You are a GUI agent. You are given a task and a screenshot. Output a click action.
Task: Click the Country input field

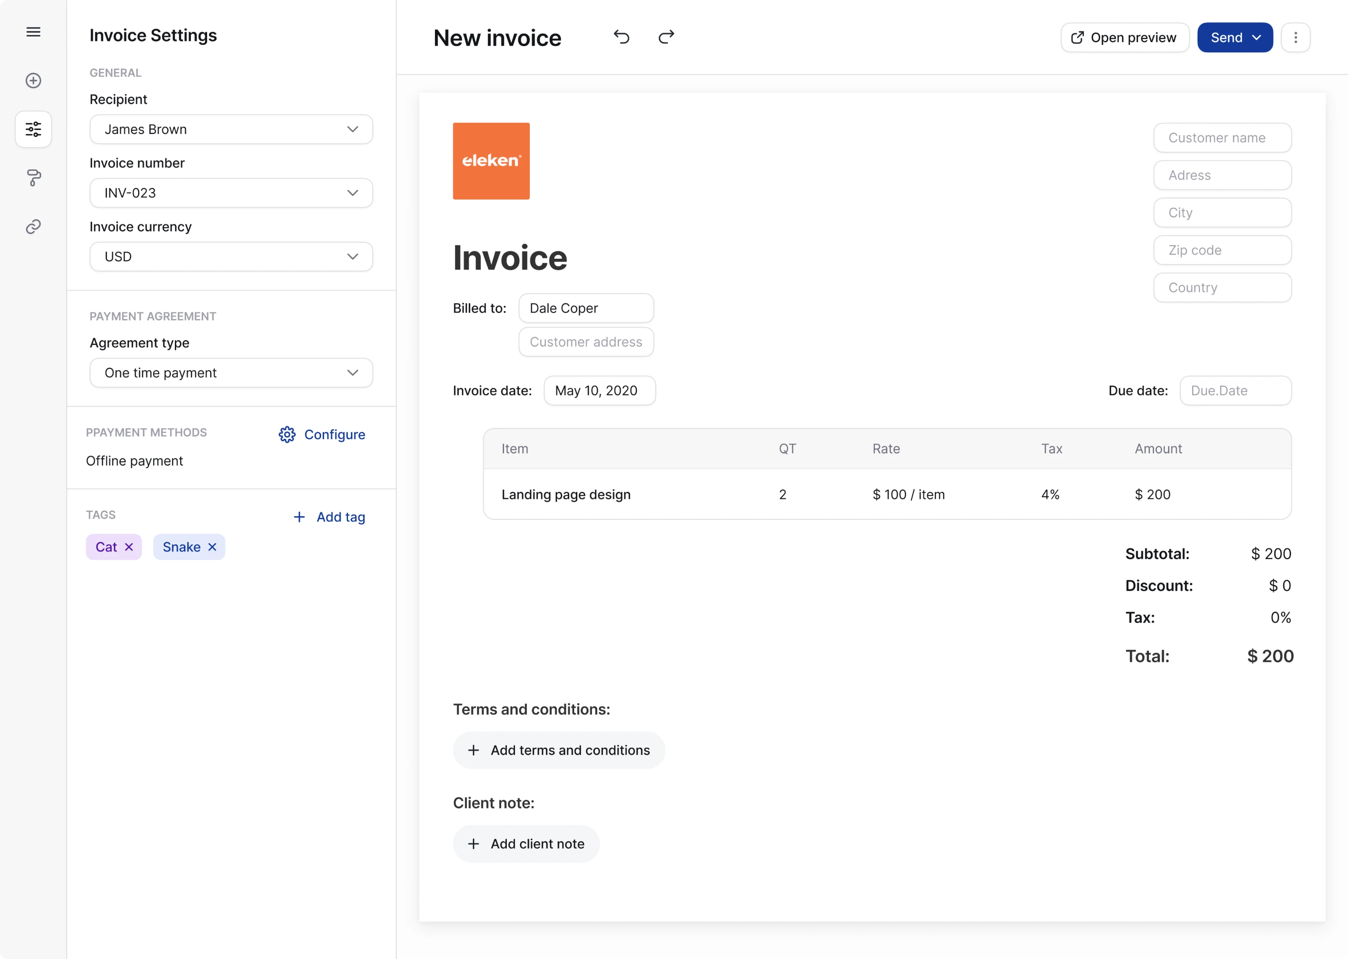(1222, 287)
